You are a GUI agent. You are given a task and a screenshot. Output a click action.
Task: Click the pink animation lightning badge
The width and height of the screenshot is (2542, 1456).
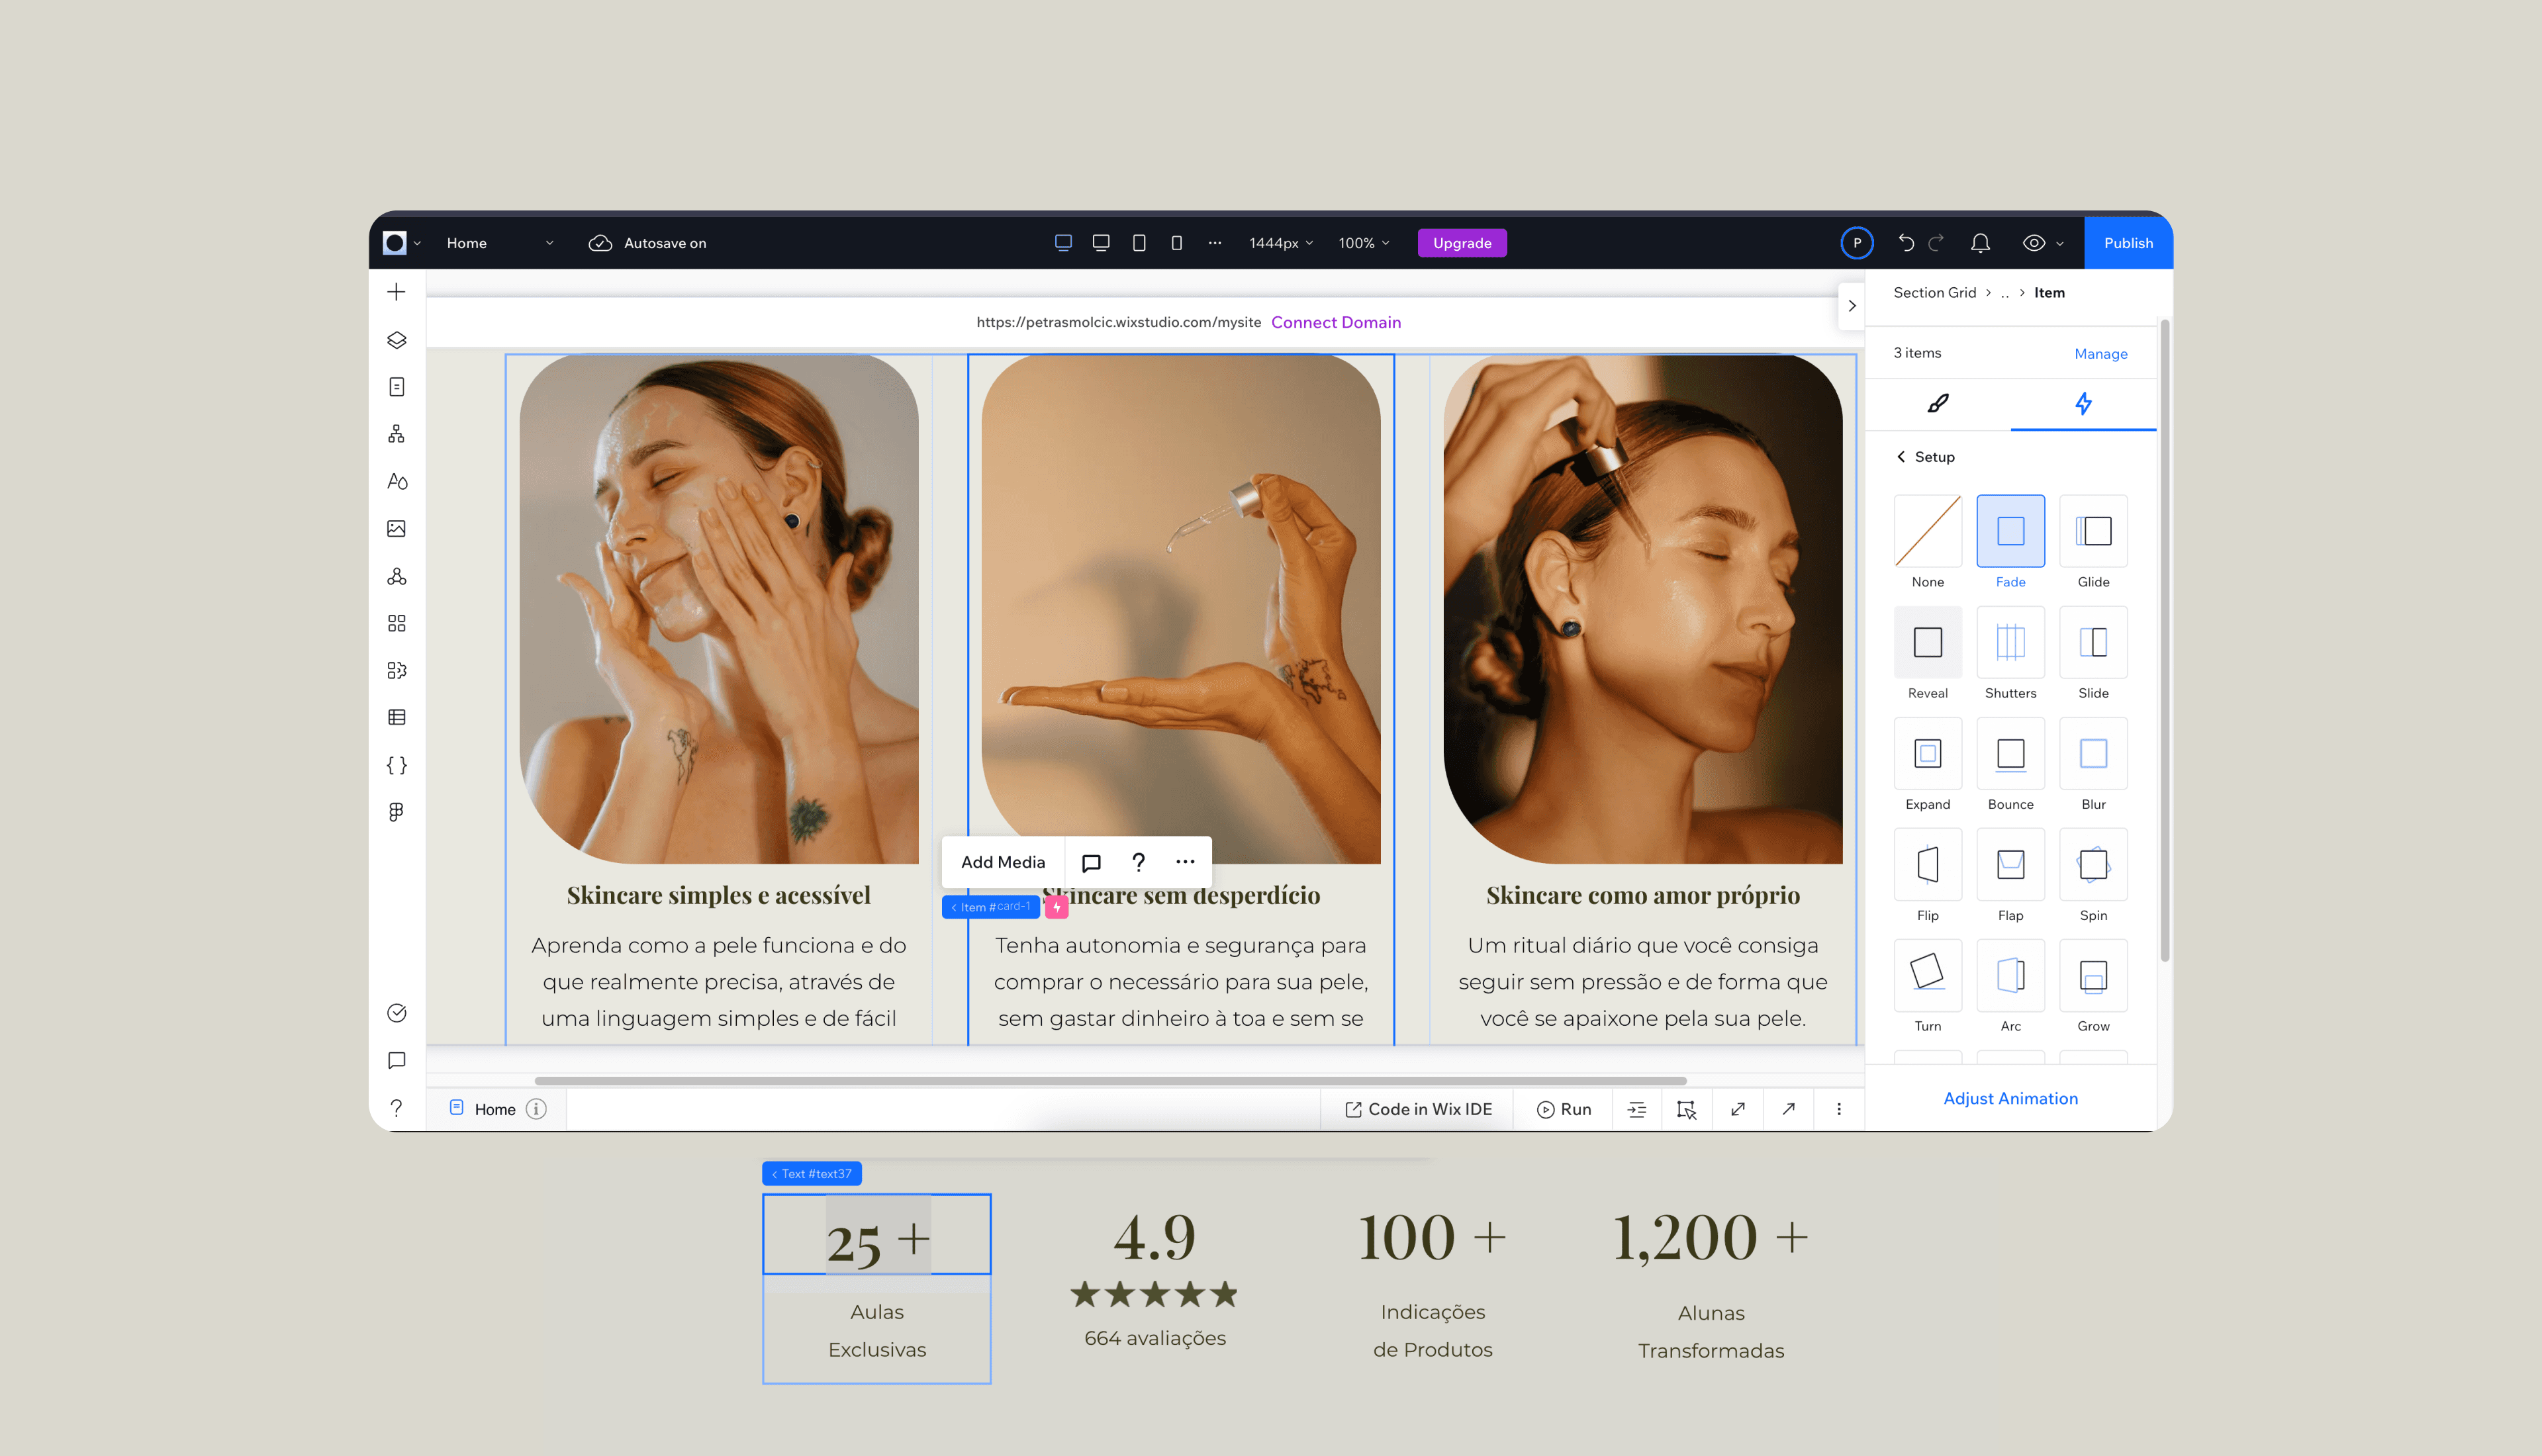pos(1056,907)
